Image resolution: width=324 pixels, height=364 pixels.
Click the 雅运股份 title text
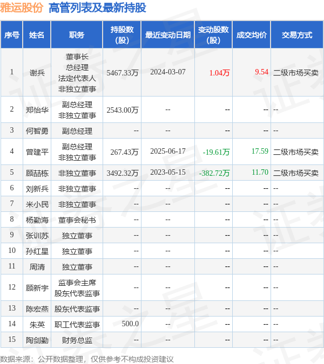[x=22, y=8]
